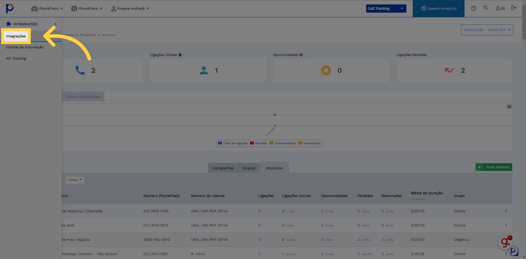Image resolution: width=526 pixels, height=259 pixels.
Task: Click the missed call red arrow icon
Action: click(x=449, y=71)
